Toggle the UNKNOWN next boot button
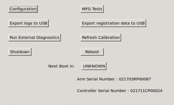Screen dimensions: 174x105 [x=94, y=66]
